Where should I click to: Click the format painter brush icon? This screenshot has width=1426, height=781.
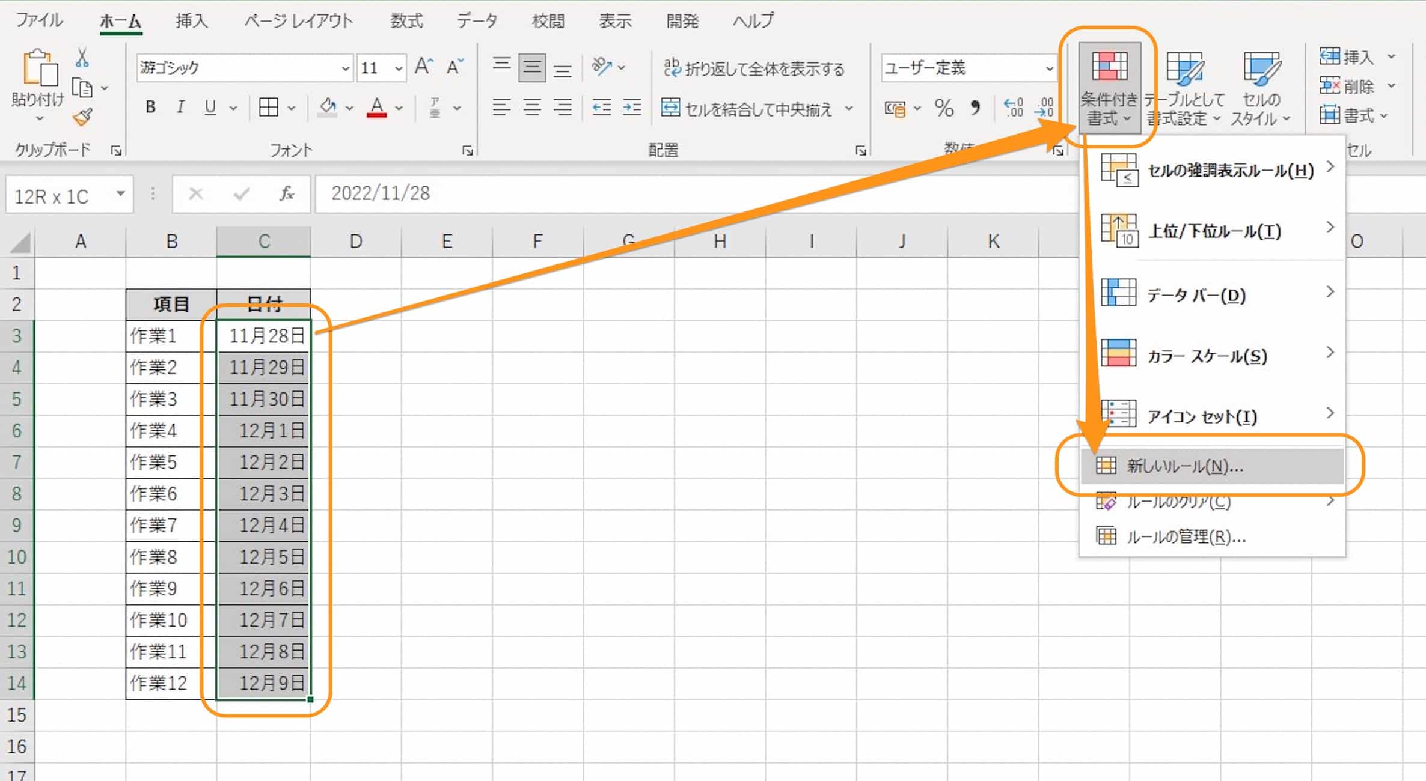(x=82, y=117)
